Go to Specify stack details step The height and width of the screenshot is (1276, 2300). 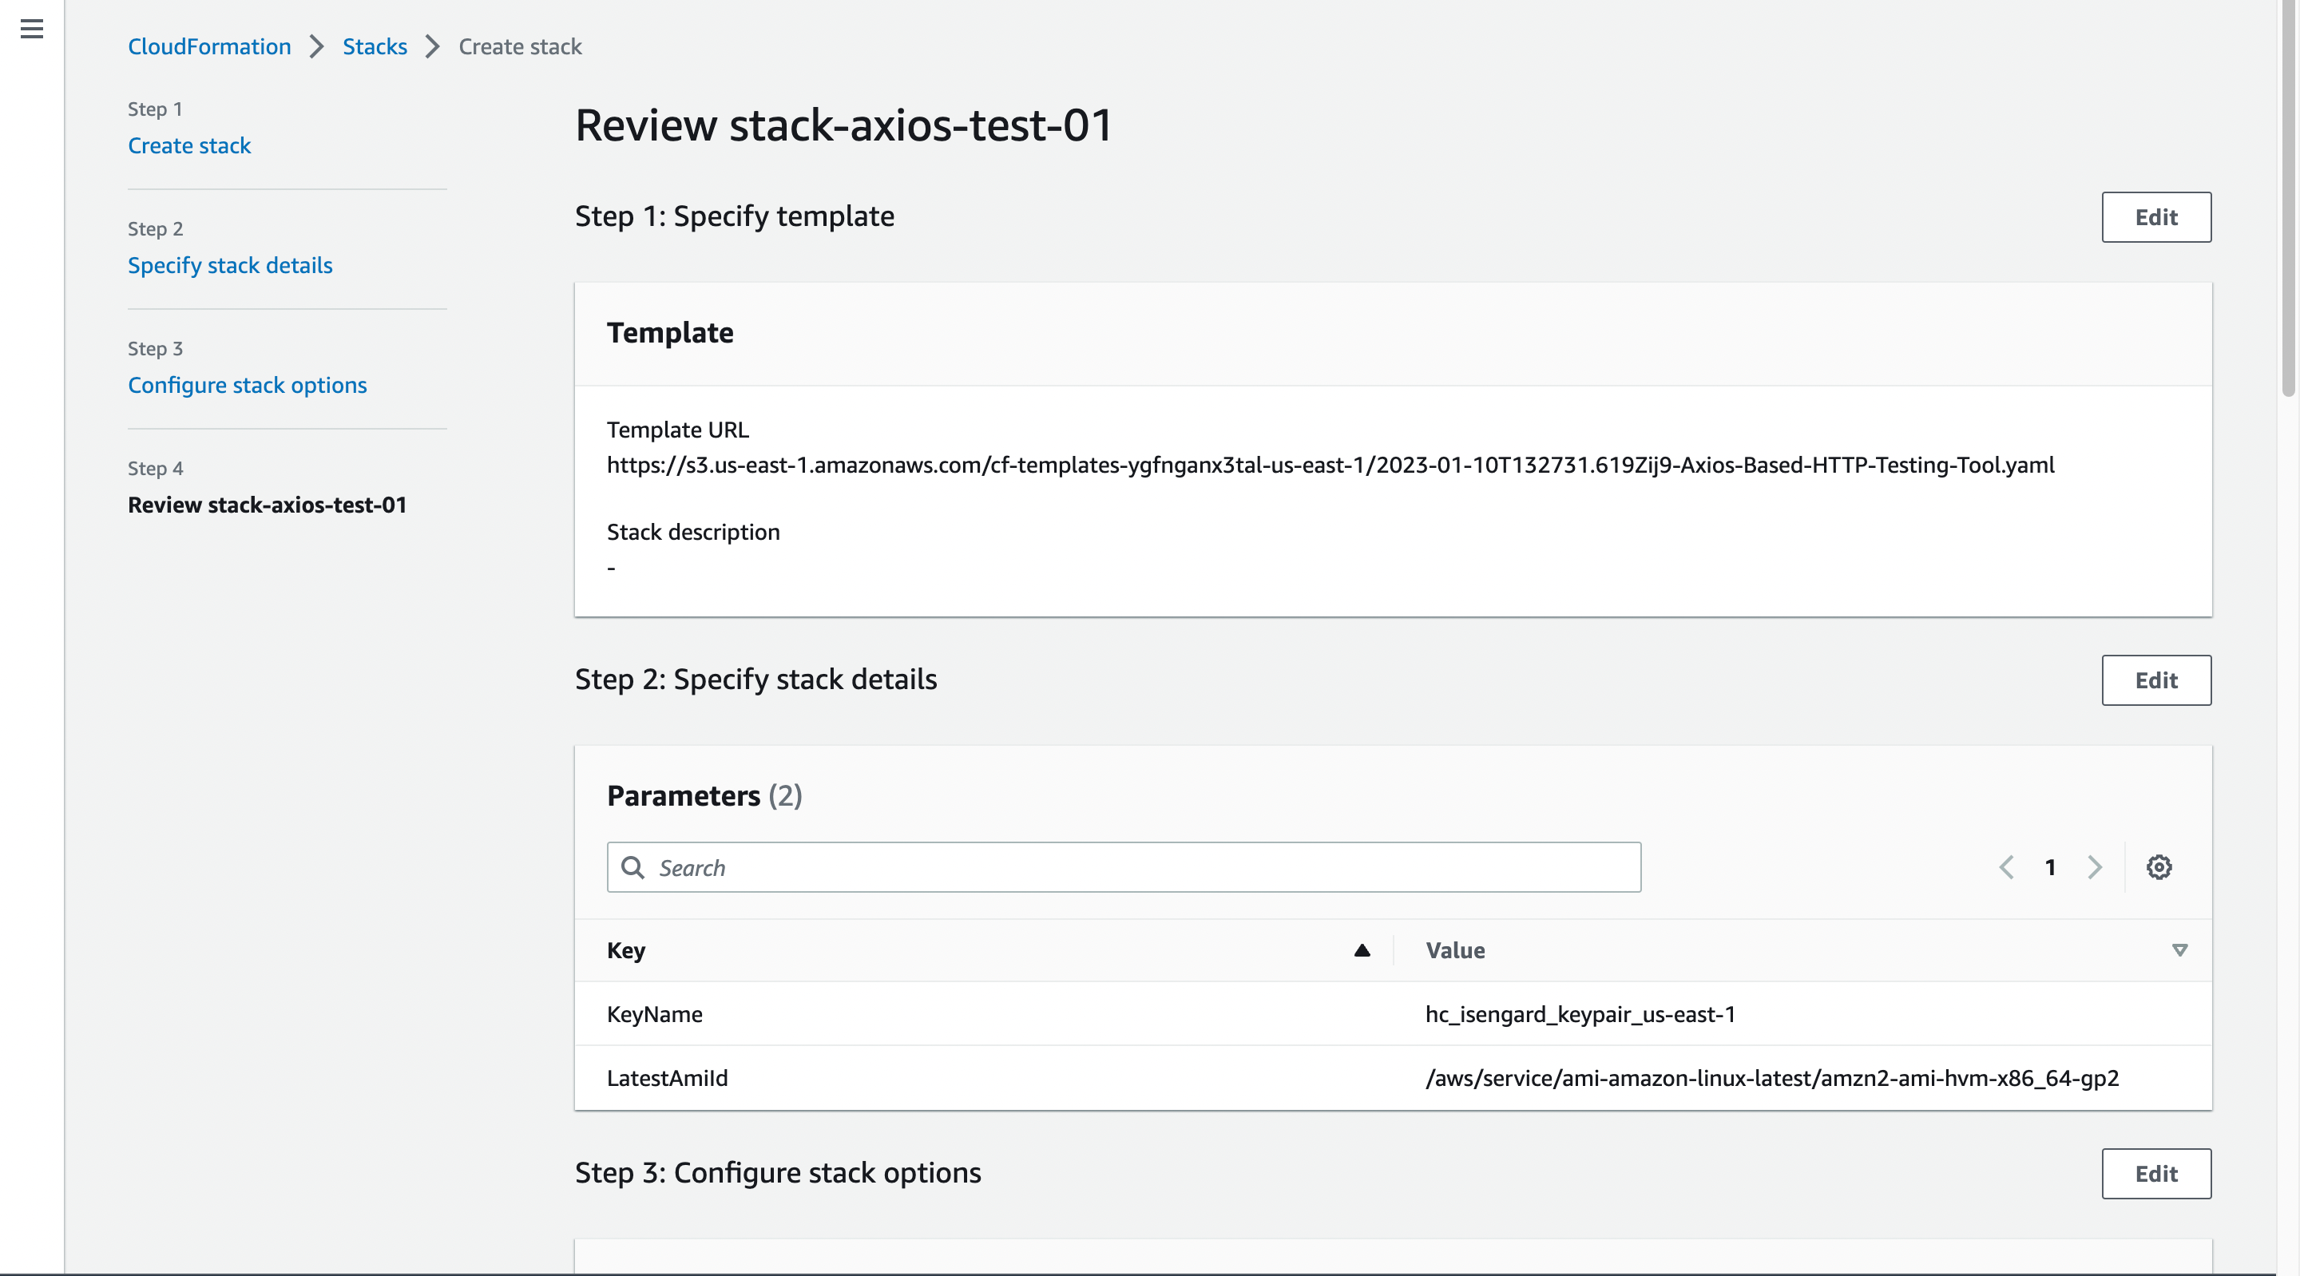tap(230, 265)
